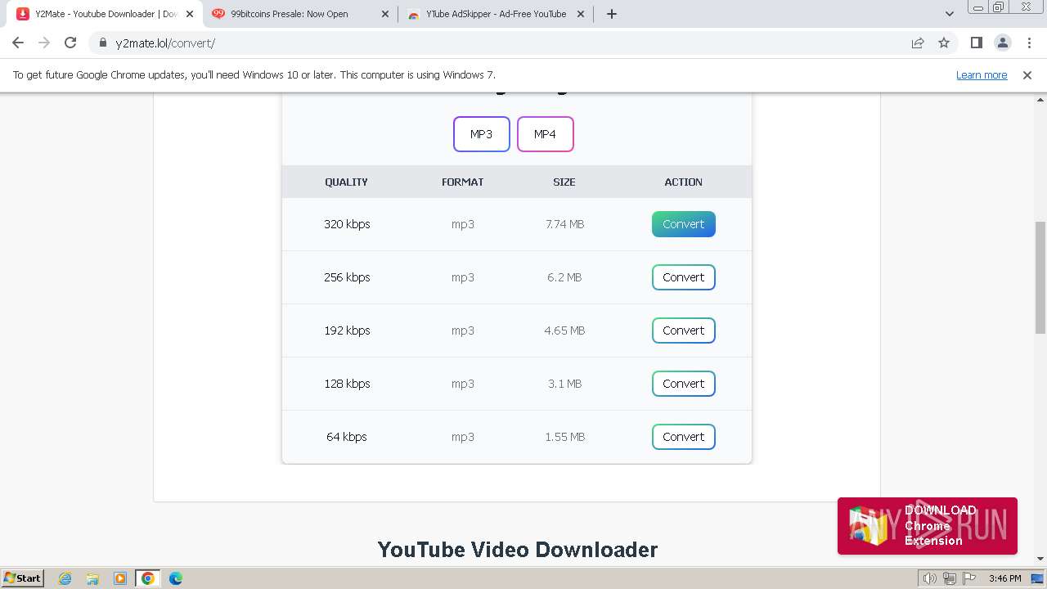This screenshot has height=589, width=1047.
Task: Click the 3:46 PM taskbar clock
Action: 1004,578
